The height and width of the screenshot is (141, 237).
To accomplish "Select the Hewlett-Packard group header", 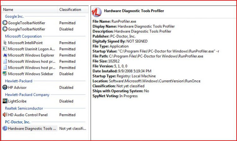I will [19, 81].
